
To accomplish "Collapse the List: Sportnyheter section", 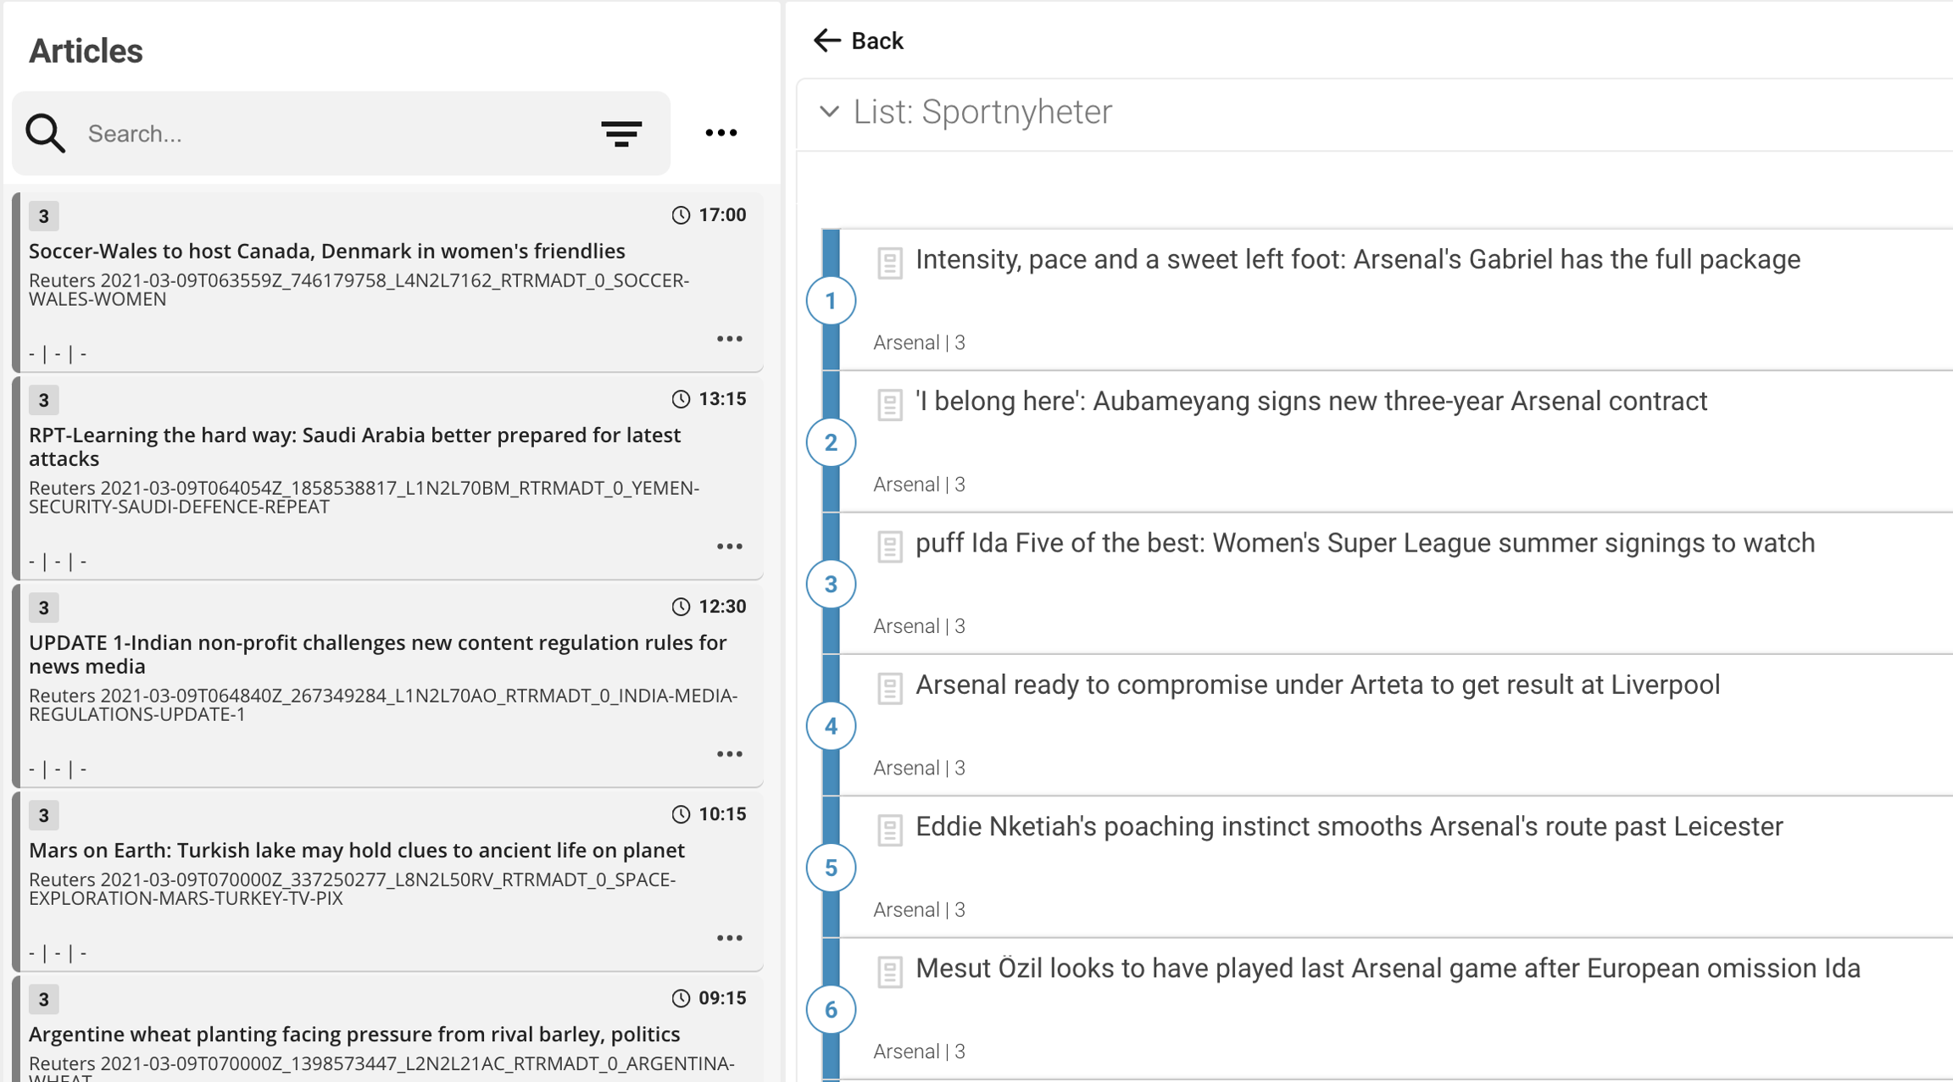I will tap(829, 112).
